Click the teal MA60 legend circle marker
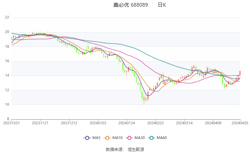This screenshot has height=152, width=250. coord(151,138)
